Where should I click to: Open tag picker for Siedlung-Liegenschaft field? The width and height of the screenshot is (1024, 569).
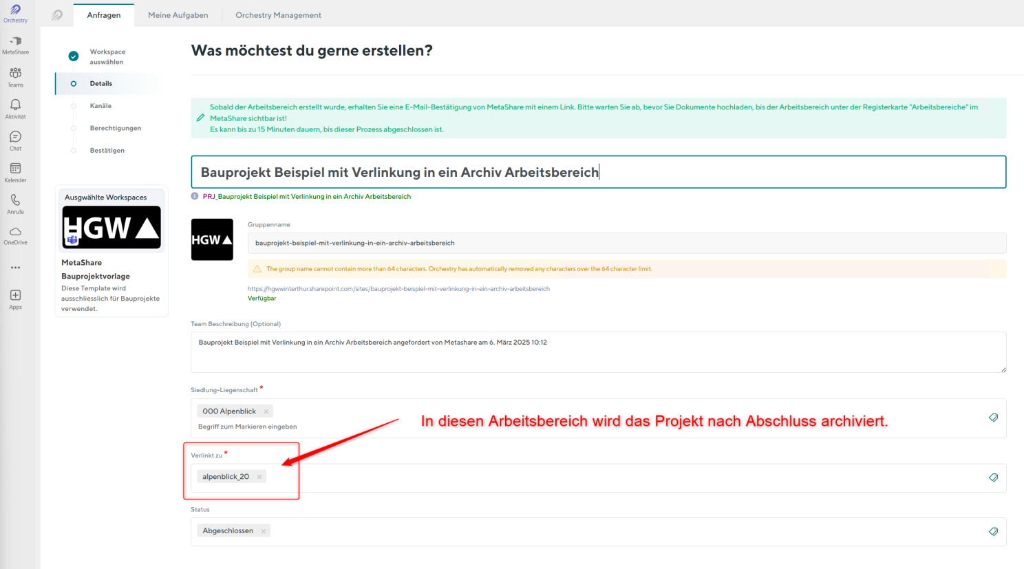point(993,418)
